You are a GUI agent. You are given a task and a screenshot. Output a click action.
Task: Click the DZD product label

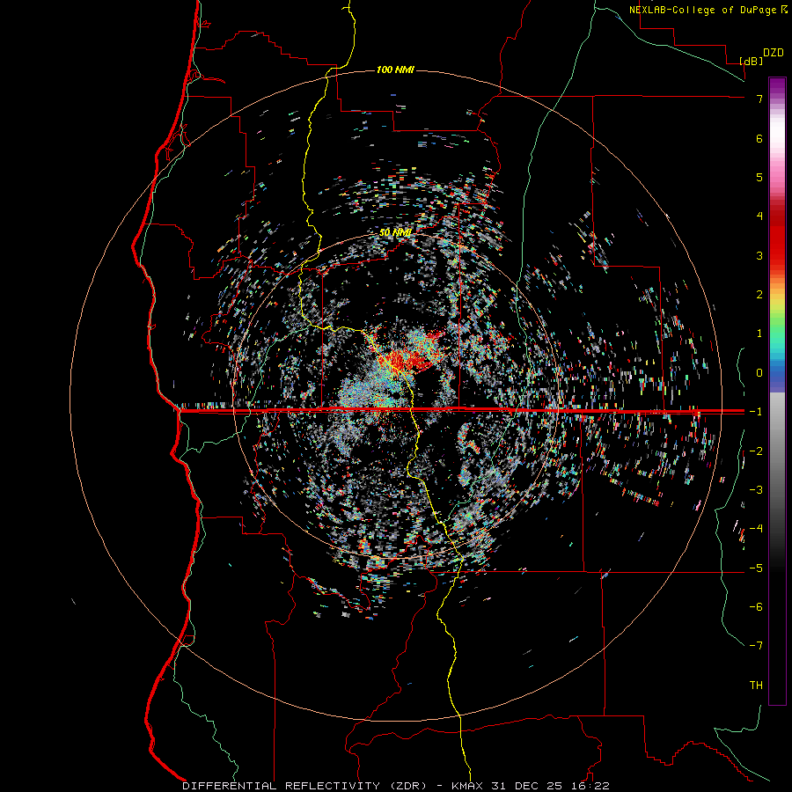point(774,53)
